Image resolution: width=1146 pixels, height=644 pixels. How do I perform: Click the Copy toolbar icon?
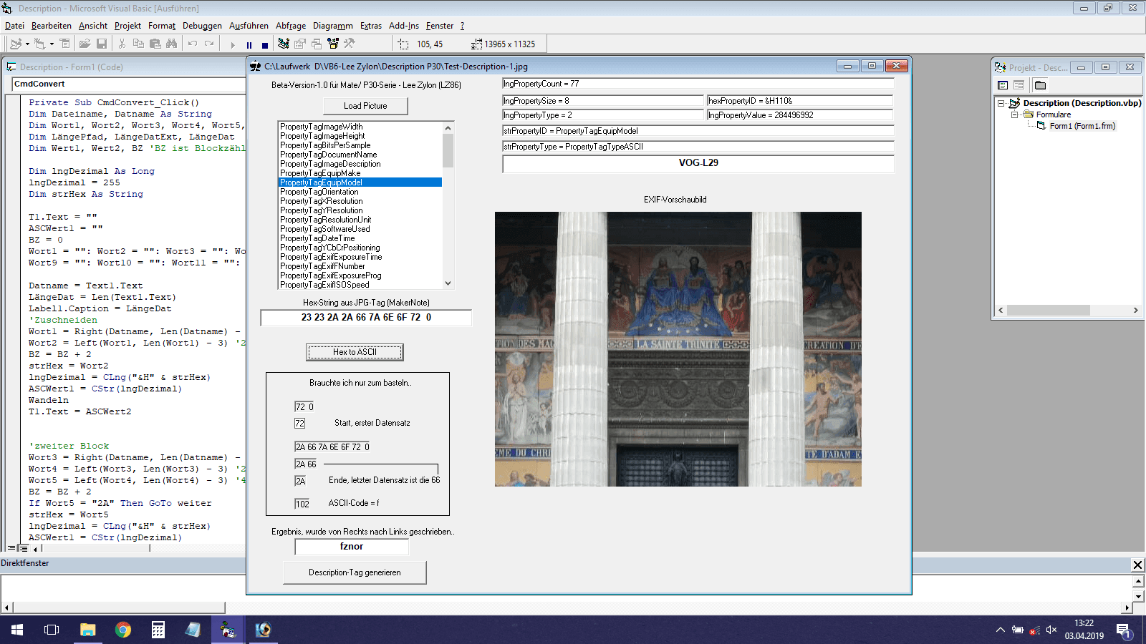point(138,44)
